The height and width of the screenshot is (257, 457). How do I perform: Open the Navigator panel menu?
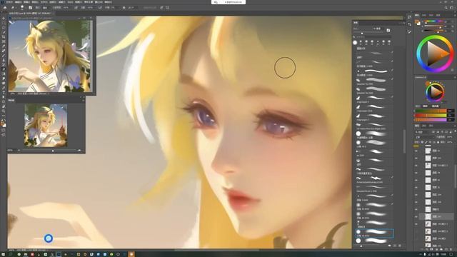tap(83, 100)
